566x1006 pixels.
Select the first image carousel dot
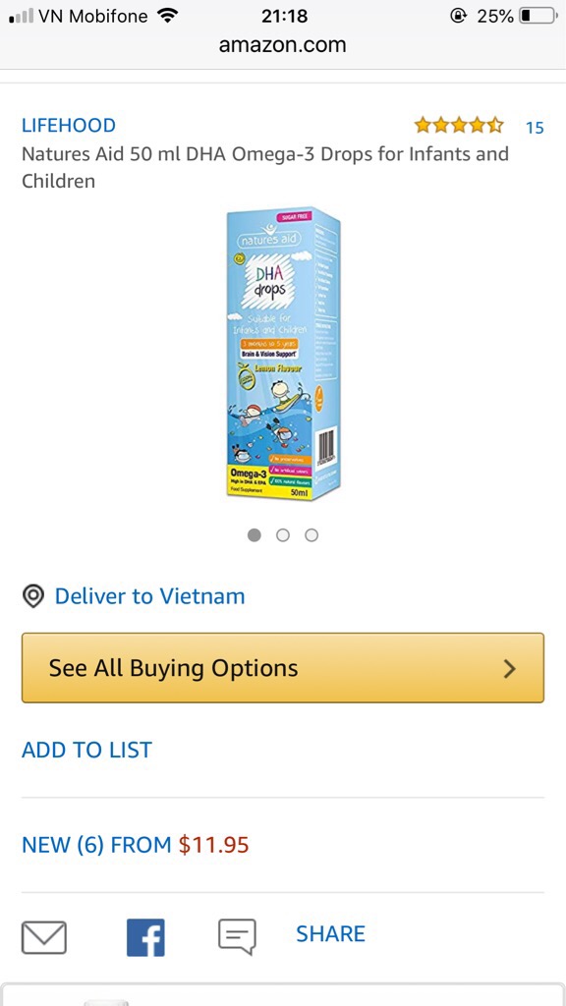pos(255,535)
